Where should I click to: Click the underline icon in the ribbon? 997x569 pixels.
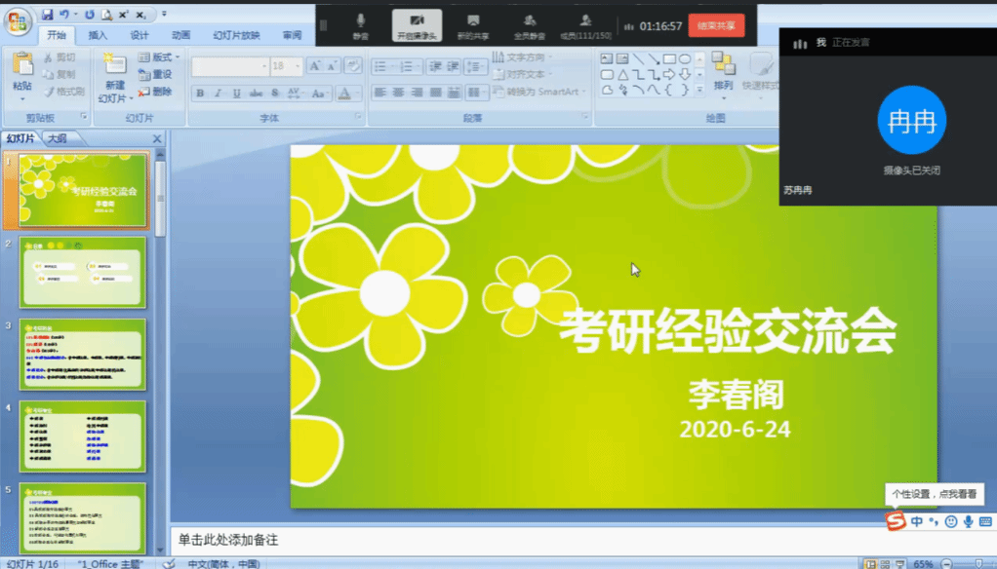click(235, 94)
